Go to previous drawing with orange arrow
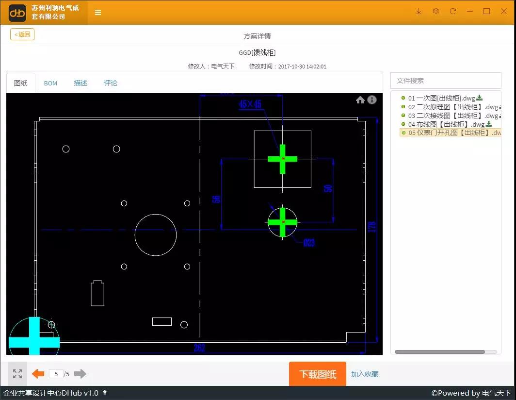The width and height of the screenshot is (516, 400). point(38,374)
